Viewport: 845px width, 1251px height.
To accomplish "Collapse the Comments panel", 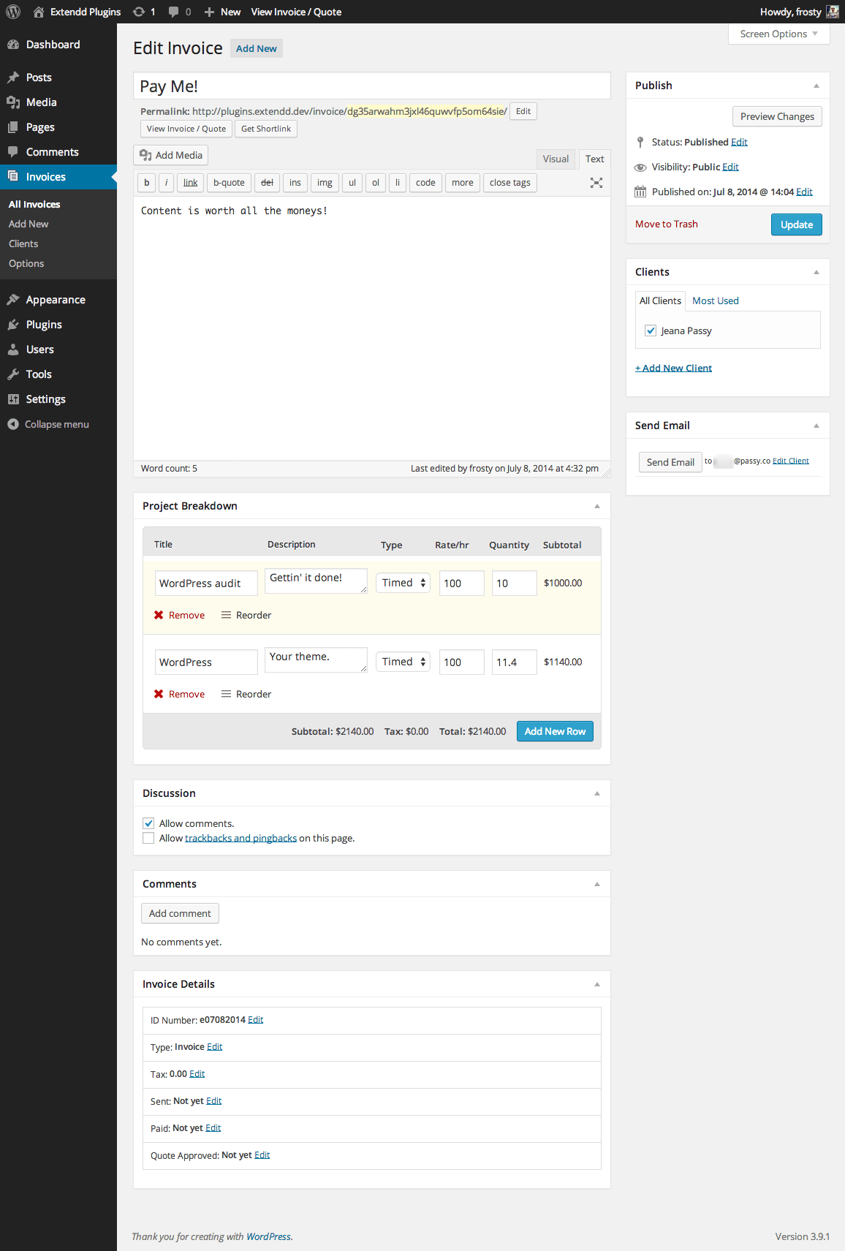I will coord(597,884).
